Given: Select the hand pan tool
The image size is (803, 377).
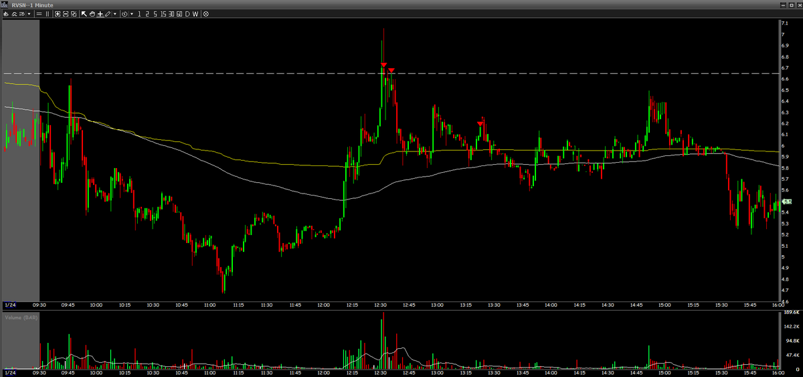Looking at the screenshot, I should (92, 13).
